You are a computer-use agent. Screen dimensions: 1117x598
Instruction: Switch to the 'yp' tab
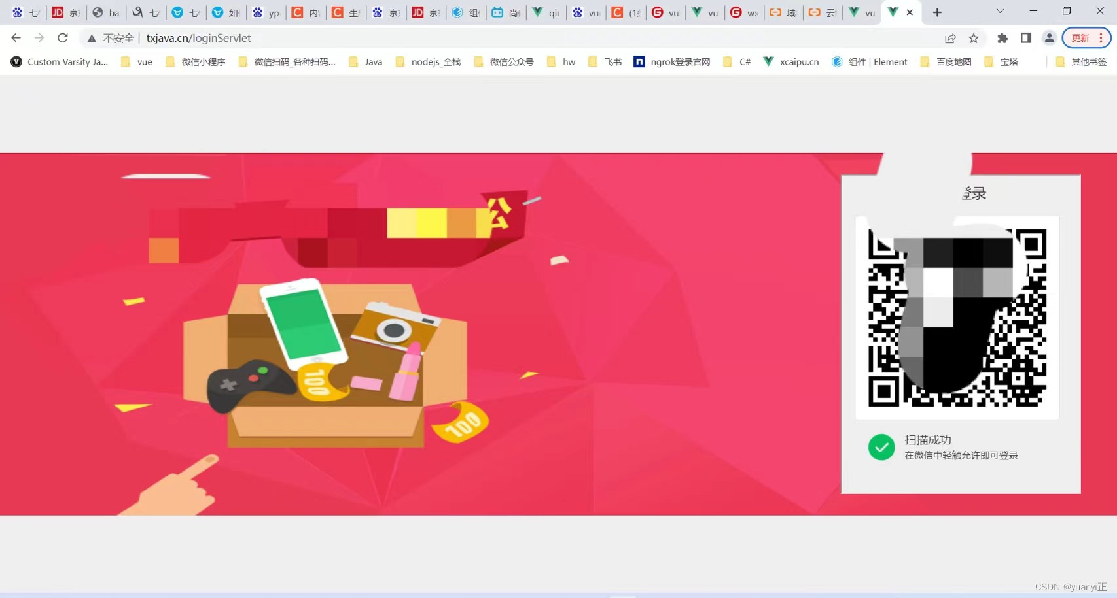click(x=267, y=12)
